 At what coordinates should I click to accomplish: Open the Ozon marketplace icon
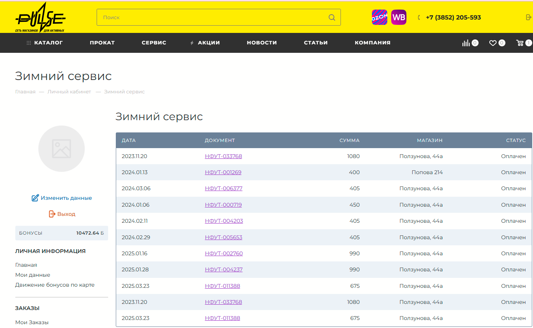pos(379,17)
